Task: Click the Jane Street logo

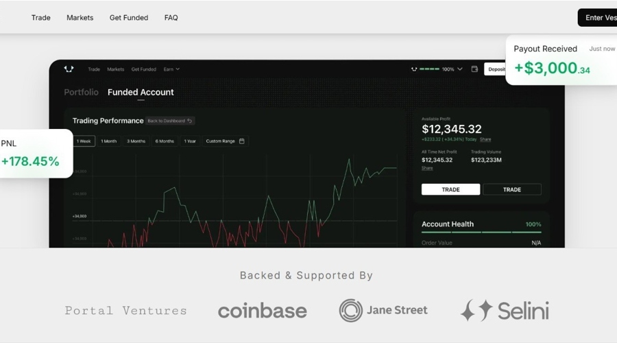Action: pos(383,310)
